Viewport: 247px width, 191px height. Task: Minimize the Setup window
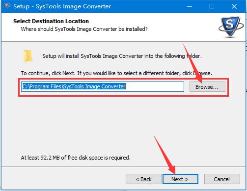pyautogui.click(x=190, y=6)
